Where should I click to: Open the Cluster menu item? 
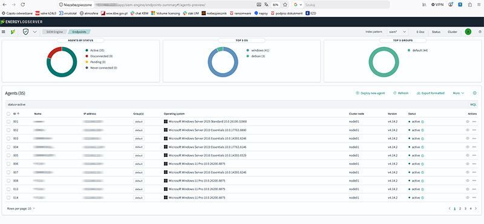[452, 32]
